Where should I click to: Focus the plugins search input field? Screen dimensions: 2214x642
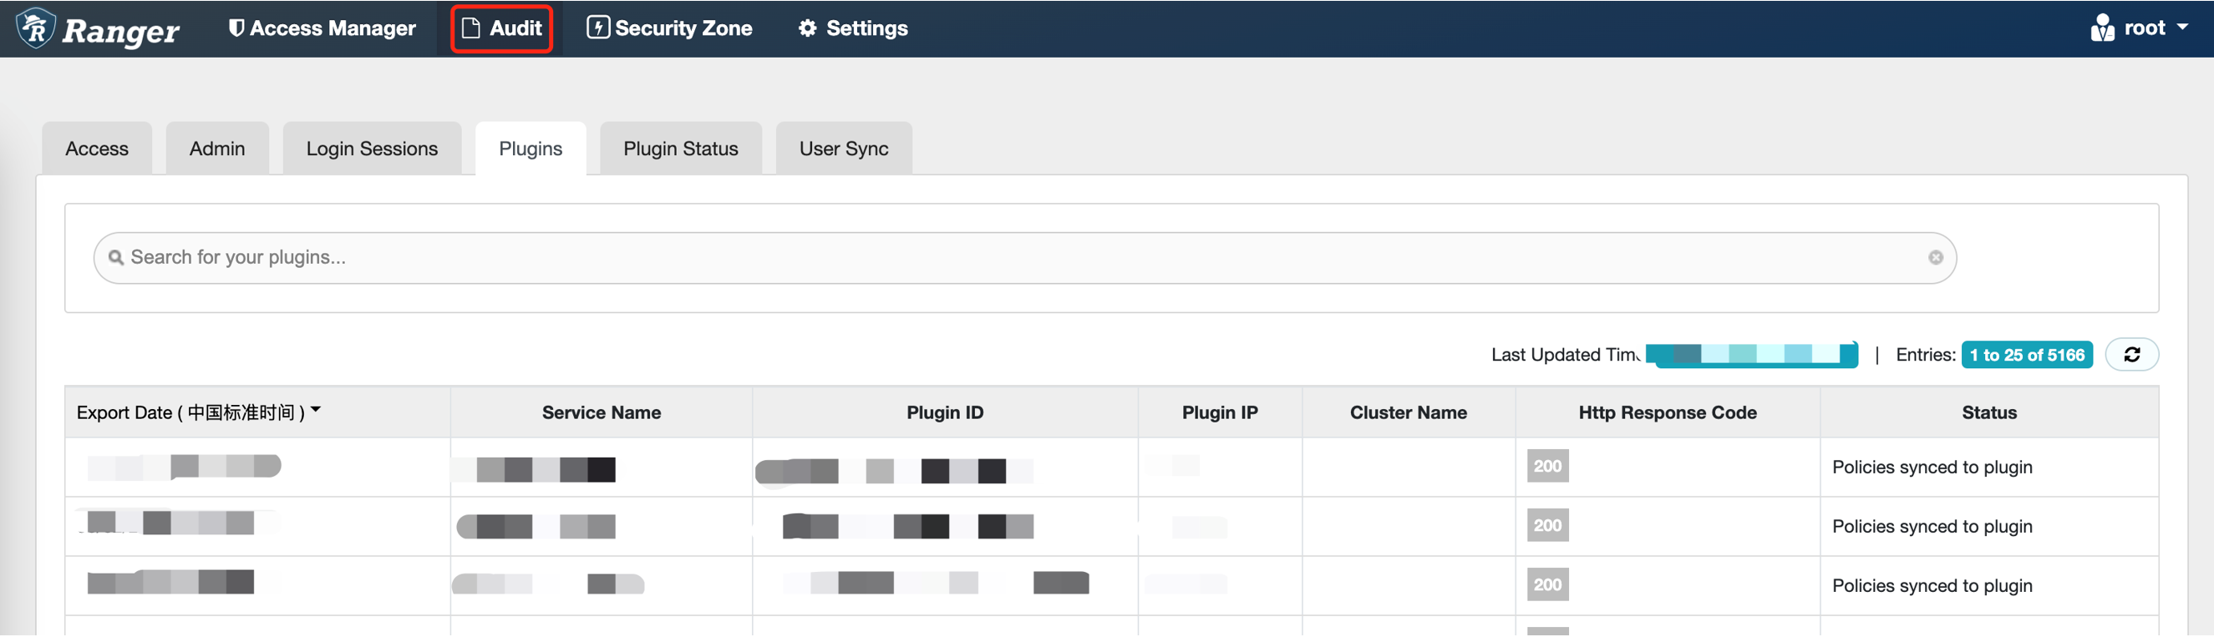point(1023,257)
